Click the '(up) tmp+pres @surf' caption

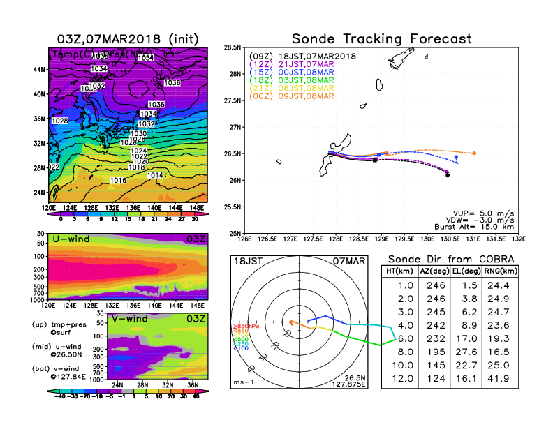point(59,329)
